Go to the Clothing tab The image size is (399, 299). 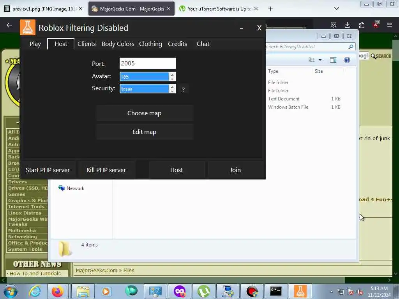click(150, 44)
